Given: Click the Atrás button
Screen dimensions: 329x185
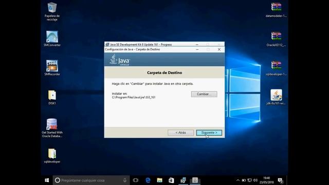Looking at the screenshot, I should 180,133.
